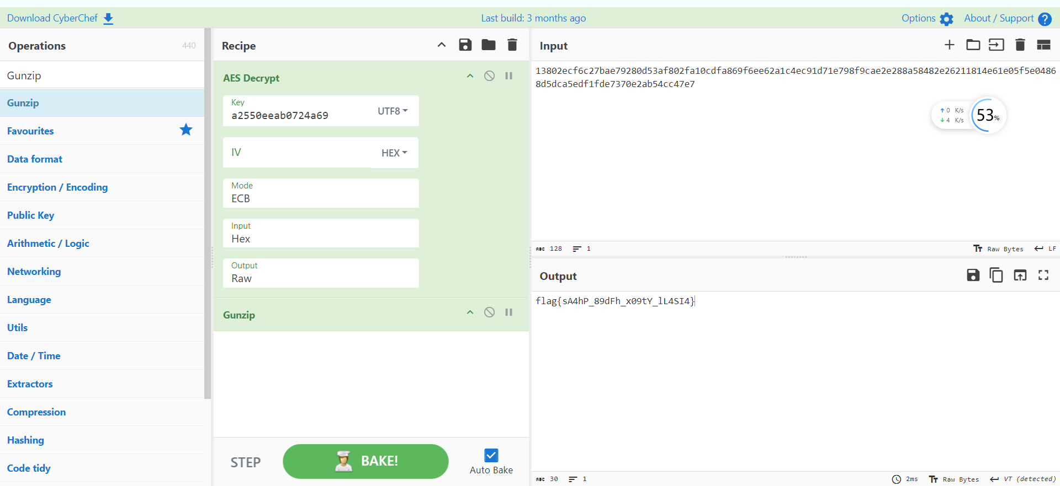Set breakpoint on Gunzip operation

point(509,312)
